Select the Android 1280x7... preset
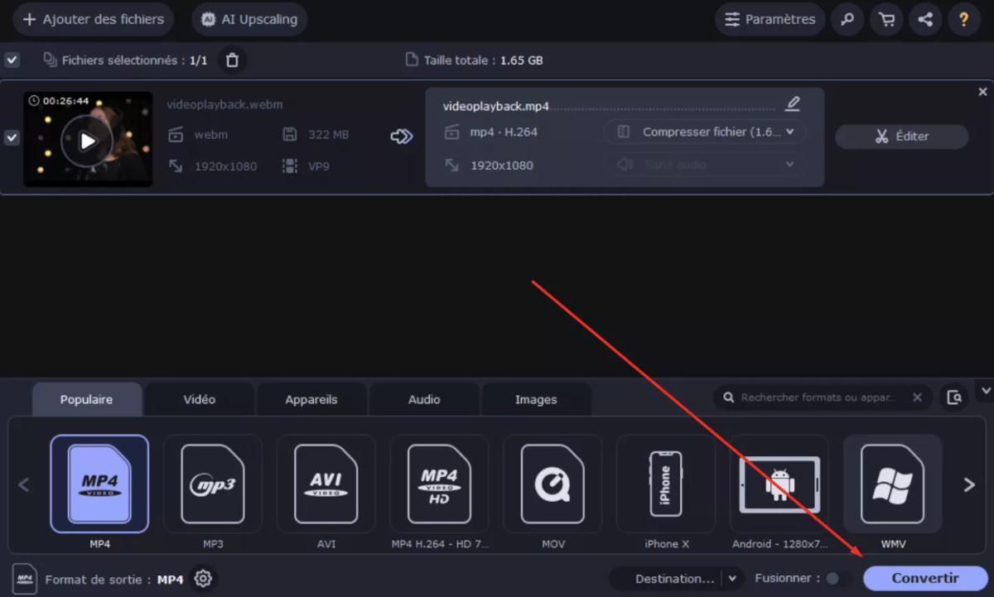Image resolution: width=994 pixels, height=597 pixels. [x=779, y=484]
